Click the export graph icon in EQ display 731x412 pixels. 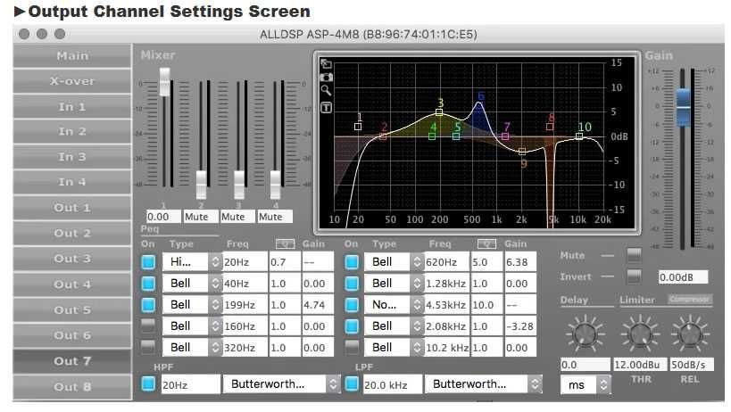pyautogui.click(x=326, y=64)
